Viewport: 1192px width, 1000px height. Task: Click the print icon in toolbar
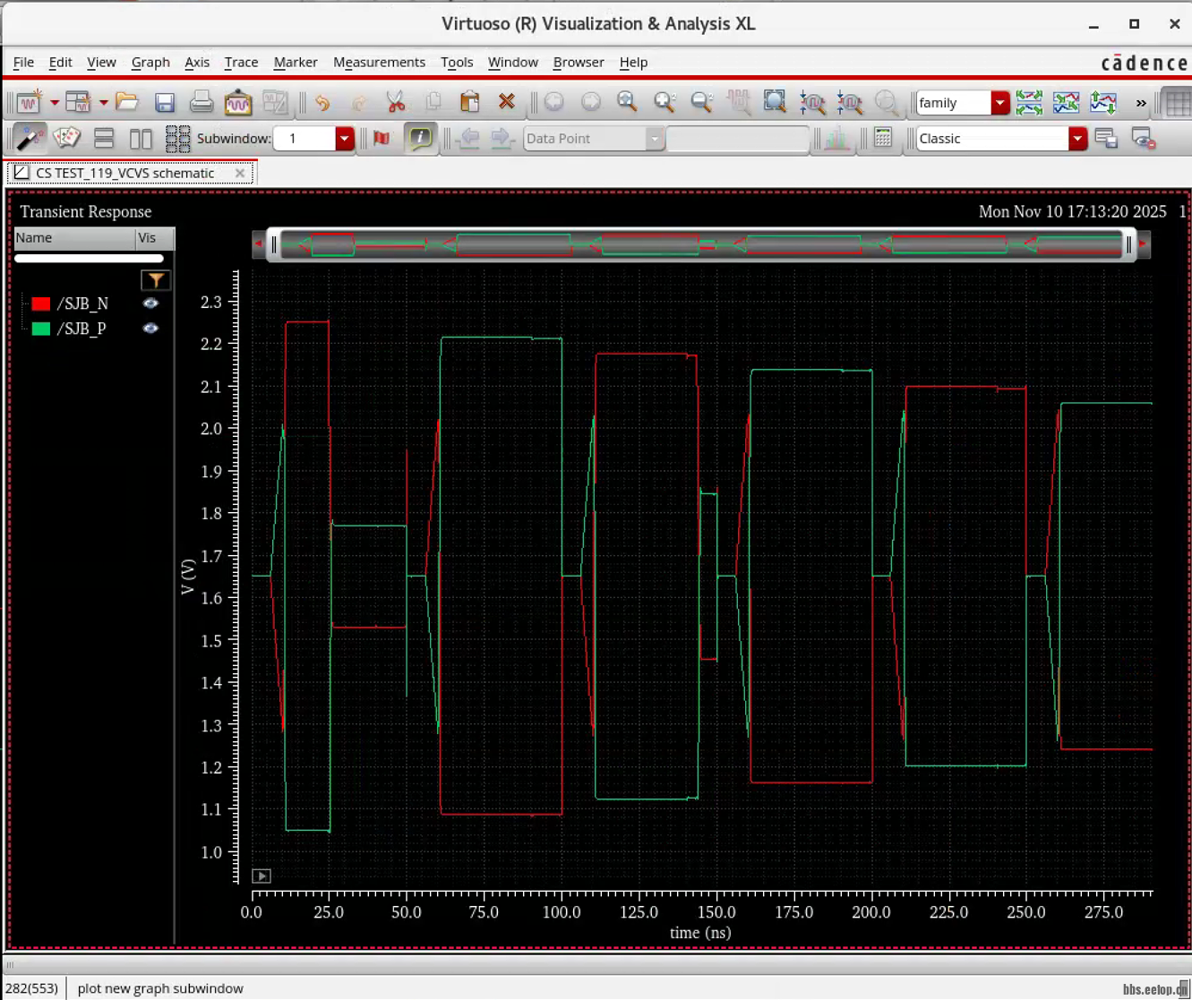pos(202,102)
